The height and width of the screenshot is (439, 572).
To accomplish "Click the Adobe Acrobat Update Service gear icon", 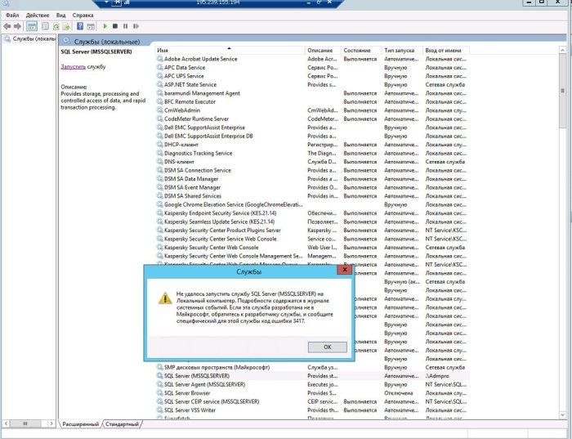I will click(160, 58).
